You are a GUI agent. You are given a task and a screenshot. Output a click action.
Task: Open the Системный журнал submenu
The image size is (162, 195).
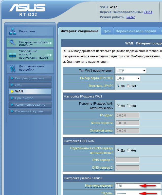30,111
